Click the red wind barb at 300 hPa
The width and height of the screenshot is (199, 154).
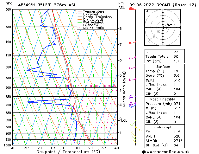pyautogui.click(x=132, y=9)
